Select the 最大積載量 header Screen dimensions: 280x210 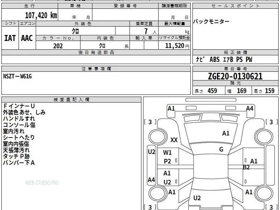point(174,23)
